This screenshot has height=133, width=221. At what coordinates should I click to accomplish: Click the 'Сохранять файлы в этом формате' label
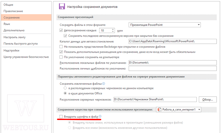[83, 25]
